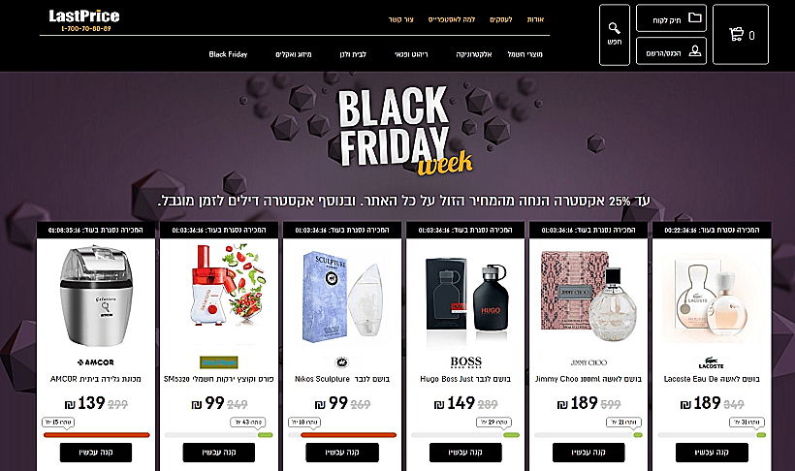Click buy now under Hugo Boss perfume
Image resolution: width=795 pixels, height=471 pixels.
tap(465, 453)
